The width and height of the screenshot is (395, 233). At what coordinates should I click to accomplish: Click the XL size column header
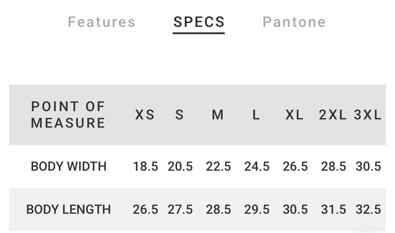pyautogui.click(x=295, y=115)
